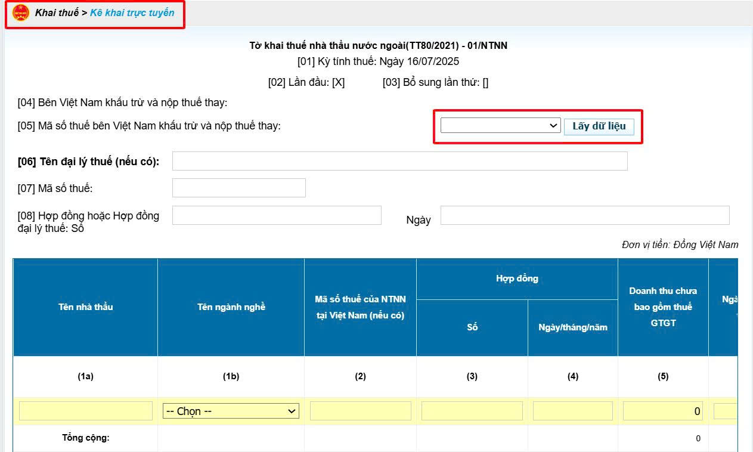Toggle the [02] Lần đầu marker
753x452 pixels.
338,83
